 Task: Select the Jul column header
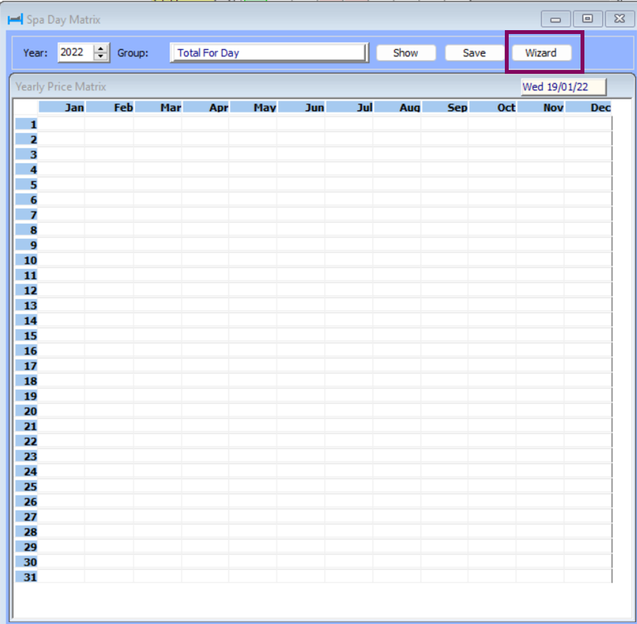point(350,107)
